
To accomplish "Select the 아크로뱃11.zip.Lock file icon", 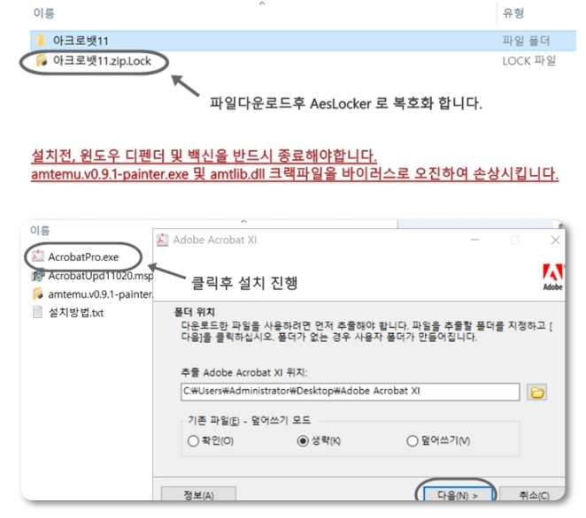I will (x=40, y=61).
